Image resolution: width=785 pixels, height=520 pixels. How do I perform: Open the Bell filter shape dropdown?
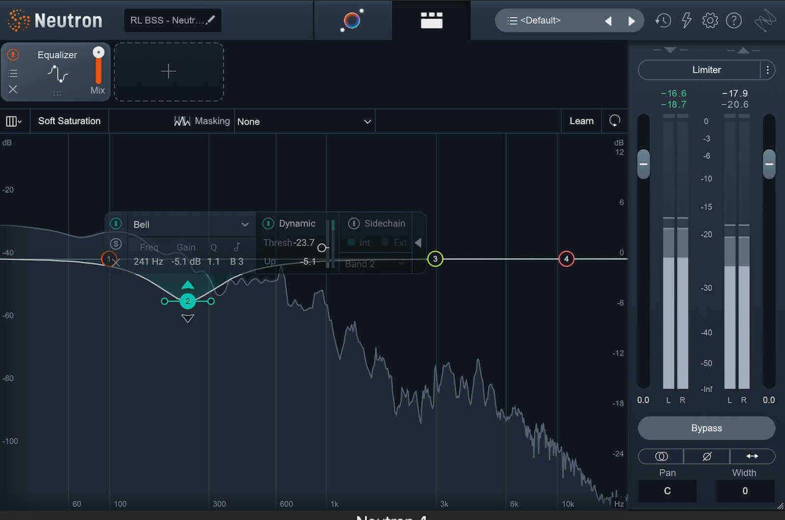(x=191, y=224)
